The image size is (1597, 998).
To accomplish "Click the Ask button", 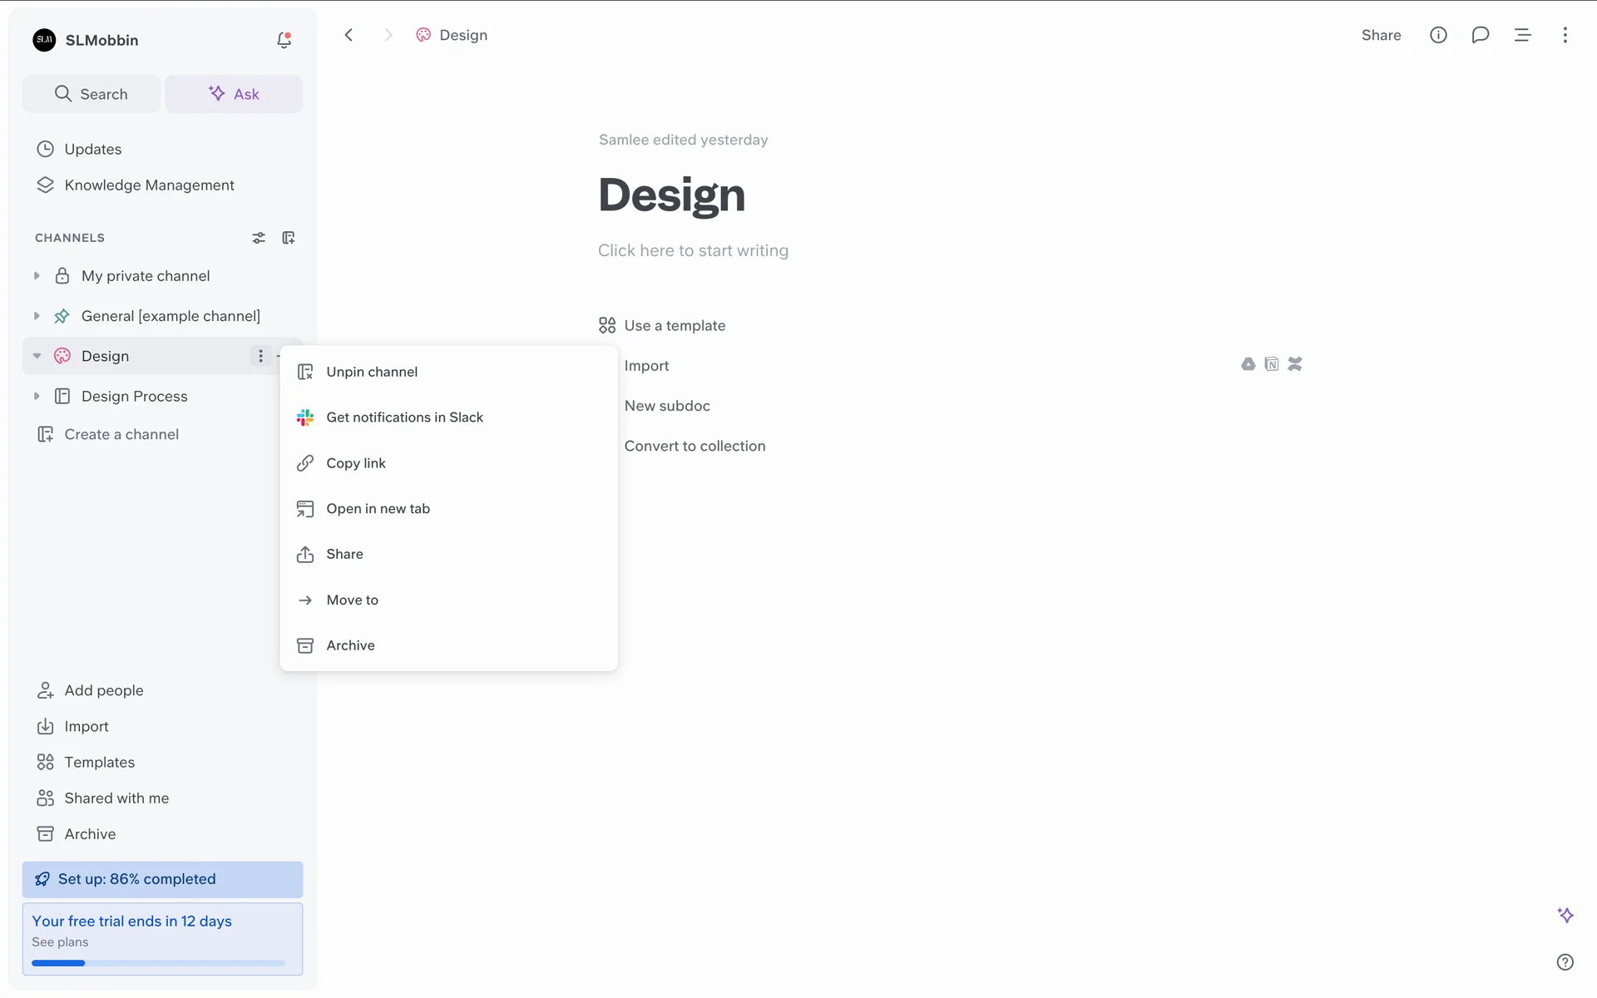I will 234,94.
